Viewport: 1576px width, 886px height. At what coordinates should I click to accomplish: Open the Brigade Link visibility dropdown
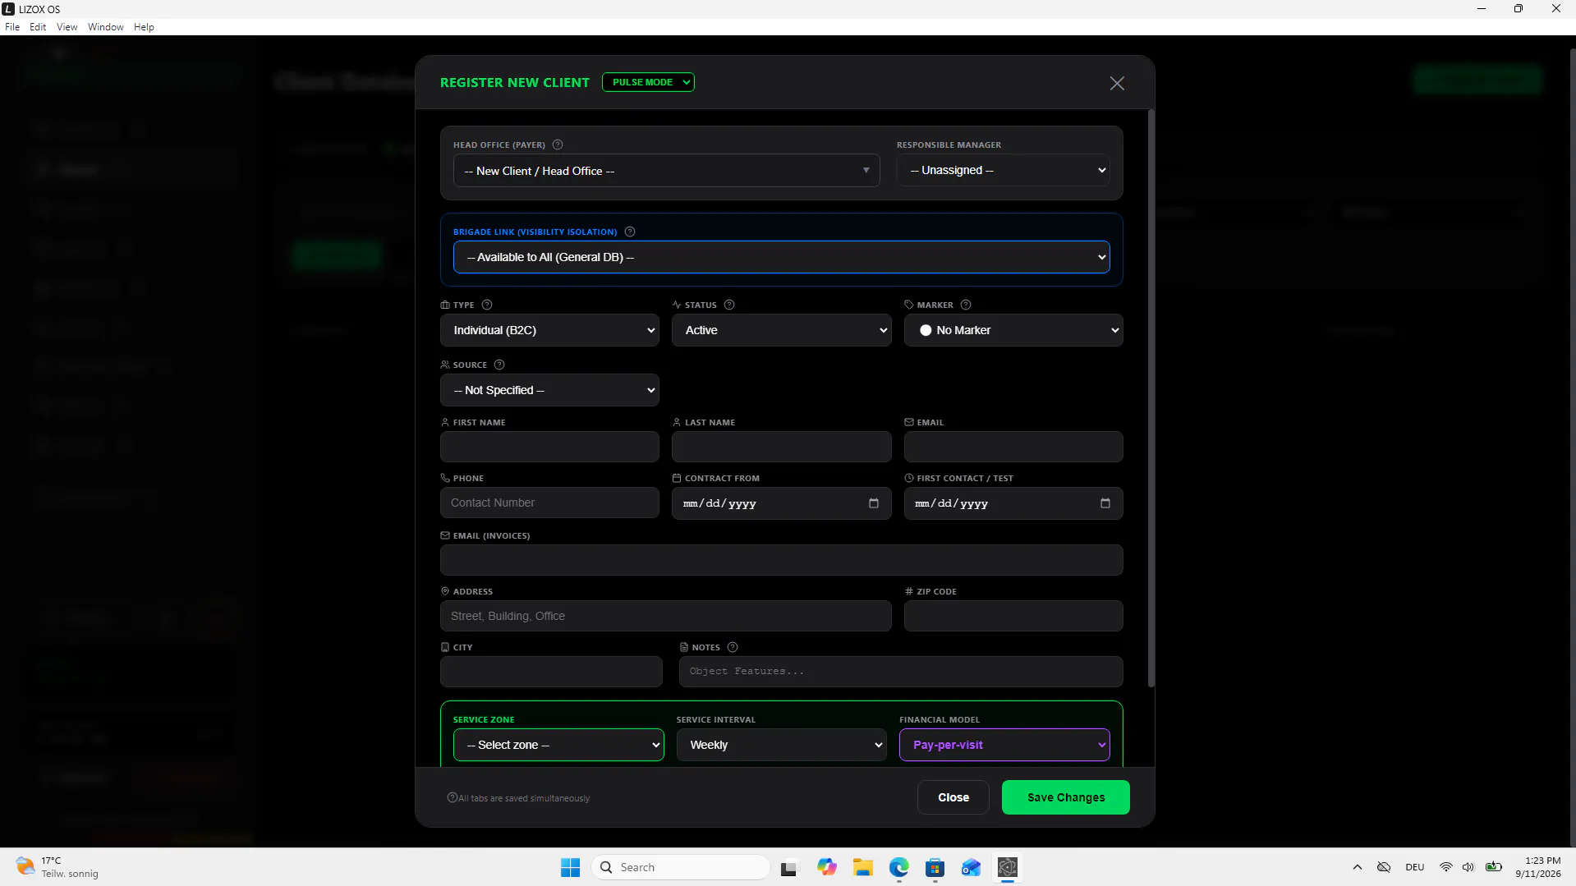coord(781,257)
